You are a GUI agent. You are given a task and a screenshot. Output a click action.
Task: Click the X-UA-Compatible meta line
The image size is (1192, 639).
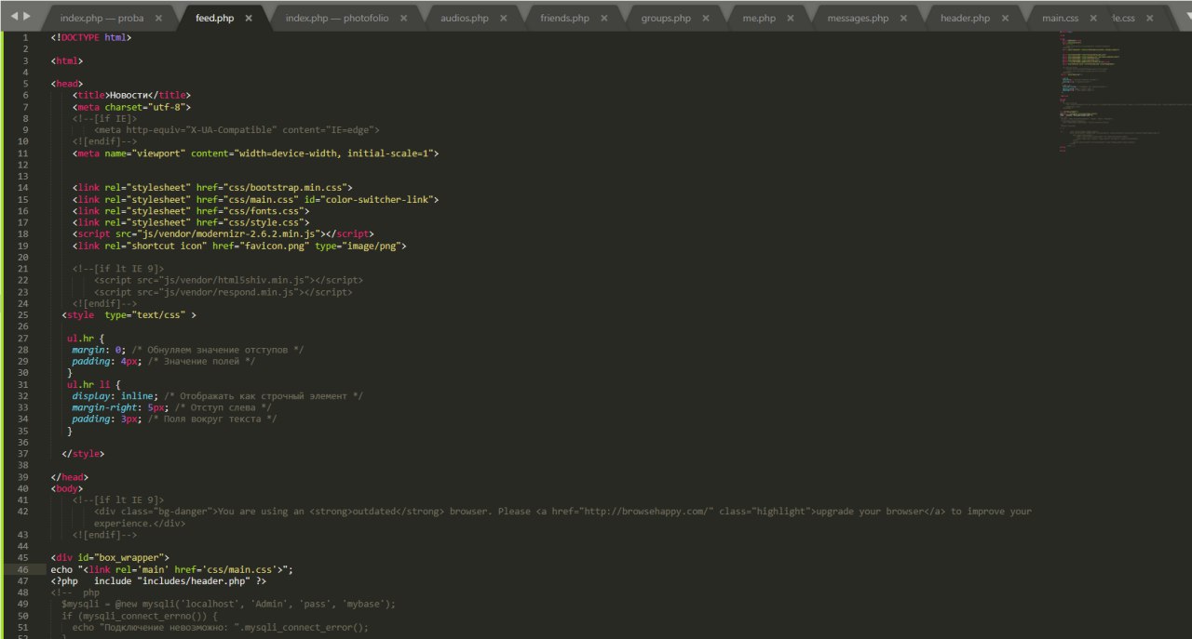(x=237, y=130)
